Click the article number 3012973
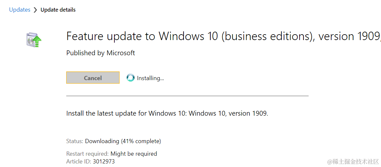Viewport: 381px width, 167px height. tap(103, 162)
